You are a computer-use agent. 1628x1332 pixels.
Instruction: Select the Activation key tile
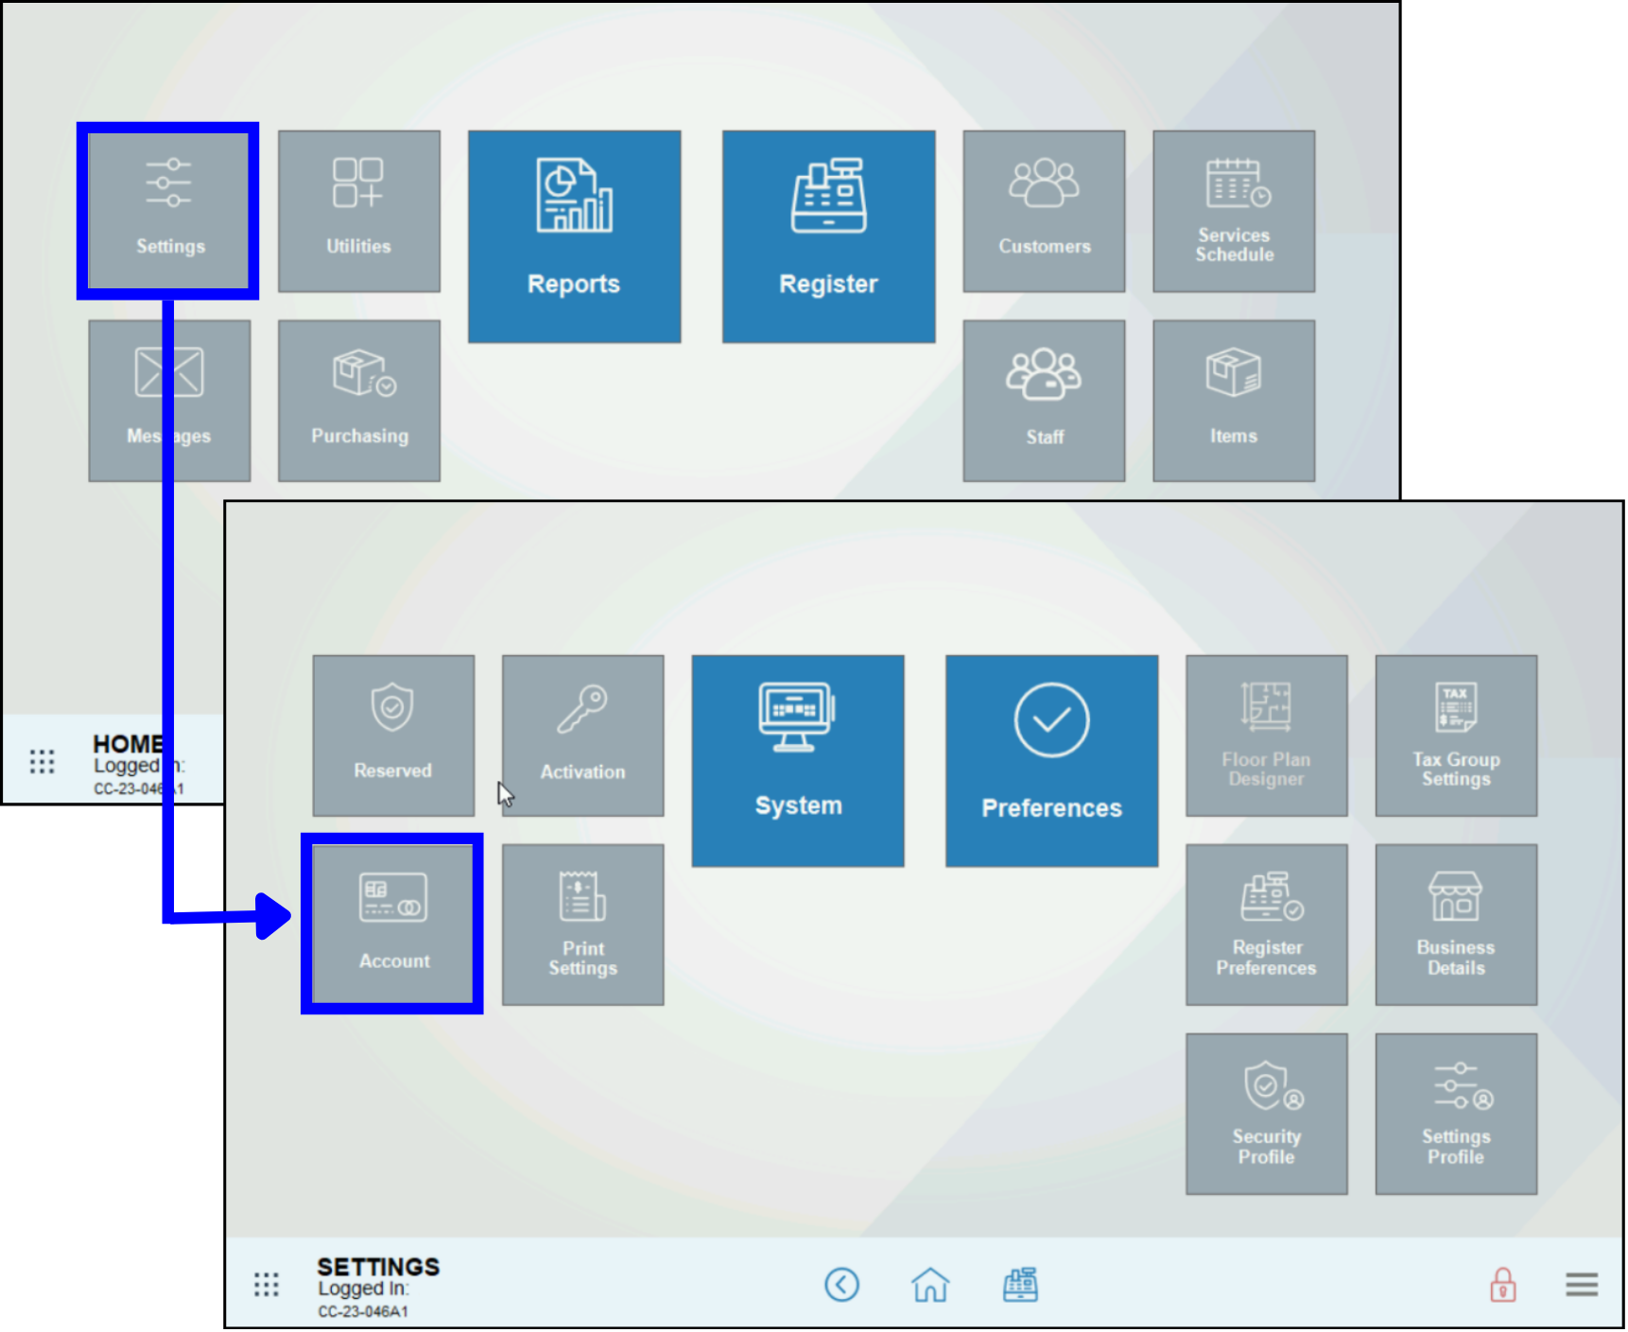tap(582, 735)
